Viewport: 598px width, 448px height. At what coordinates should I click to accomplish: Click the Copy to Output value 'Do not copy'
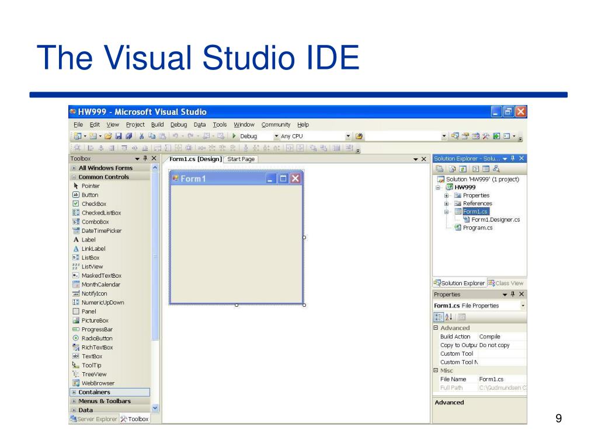[502, 345]
